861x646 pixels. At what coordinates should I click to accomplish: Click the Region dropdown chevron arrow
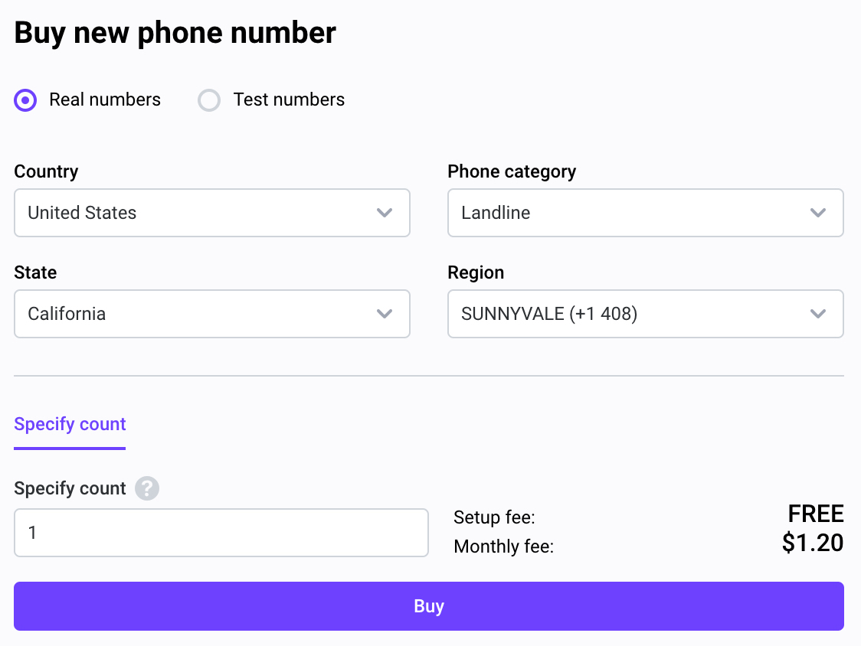[818, 314]
